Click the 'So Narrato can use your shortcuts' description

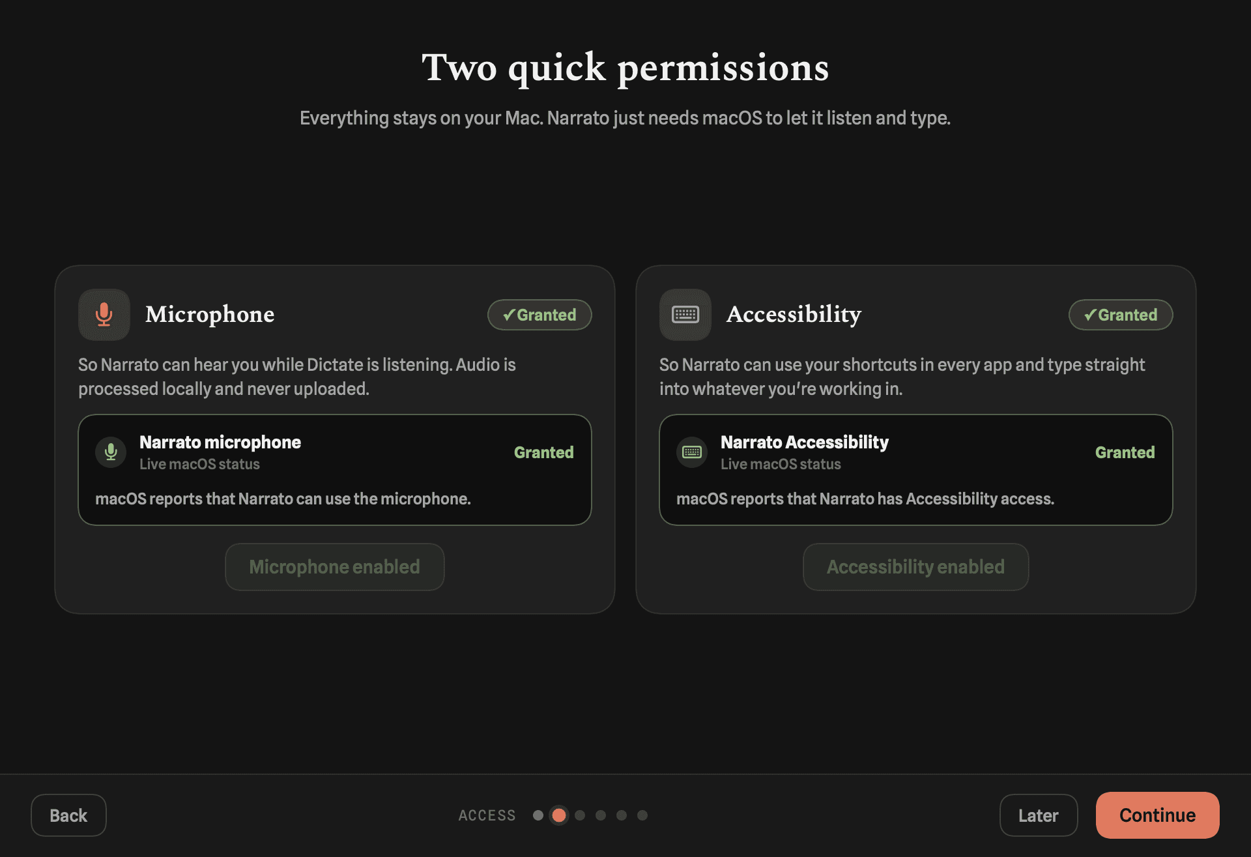point(902,377)
